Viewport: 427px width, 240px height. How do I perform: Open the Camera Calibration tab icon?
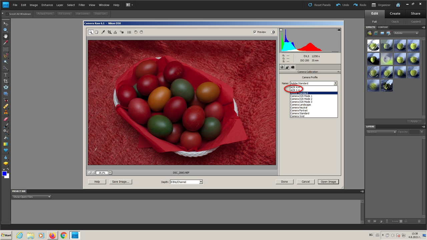(293, 67)
